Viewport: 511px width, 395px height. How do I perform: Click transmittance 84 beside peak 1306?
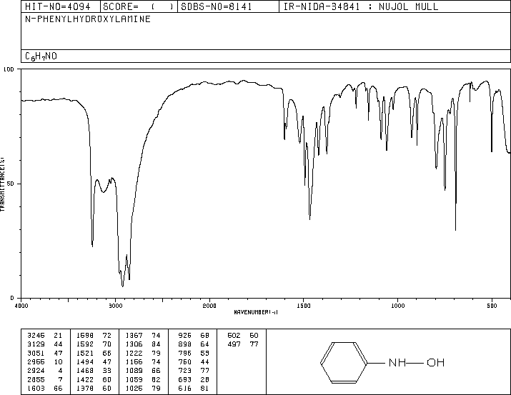click(156, 344)
